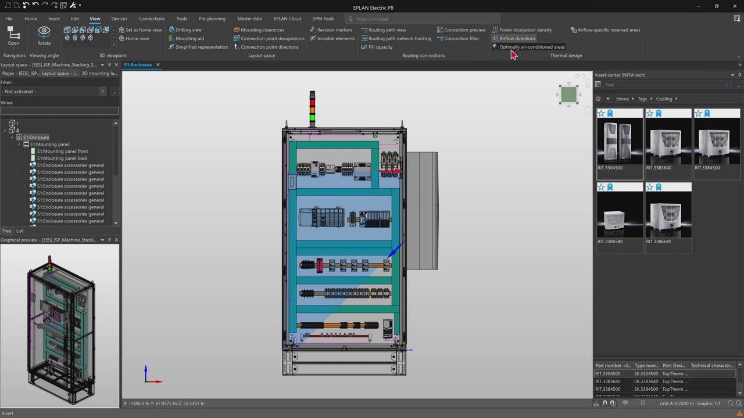Screen dimensions: 744x418
Task: Open the Filter 'Not activated' dropdown
Action: pos(103,91)
